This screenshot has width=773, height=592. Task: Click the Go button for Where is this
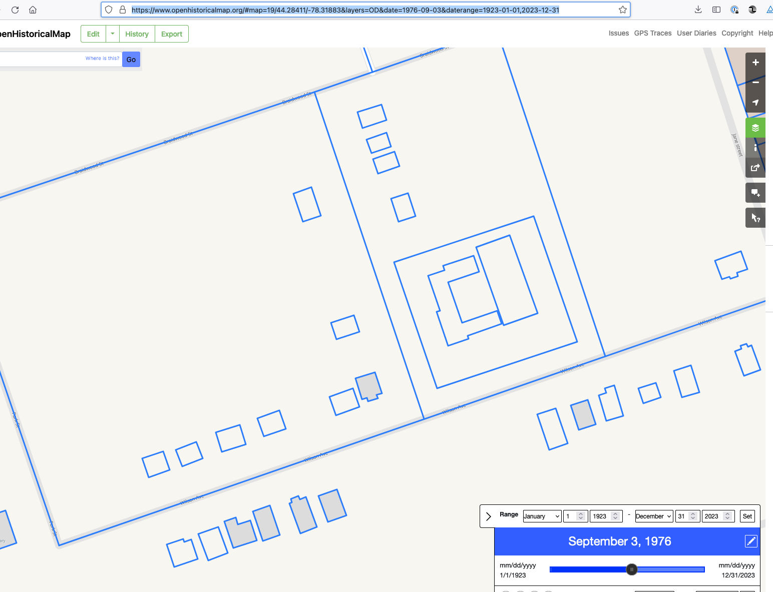(131, 59)
